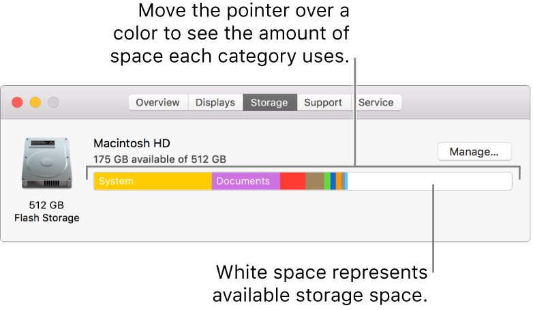Click the Macintosh HD drive icon
Image resolution: width=533 pixels, height=310 pixels.
(x=46, y=163)
